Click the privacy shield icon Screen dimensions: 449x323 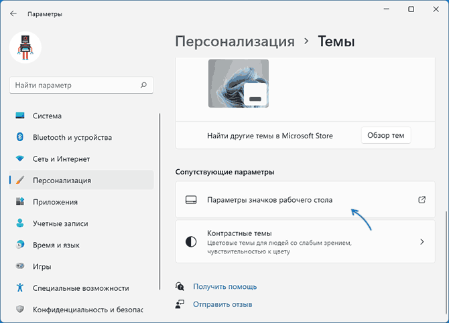coord(20,309)
